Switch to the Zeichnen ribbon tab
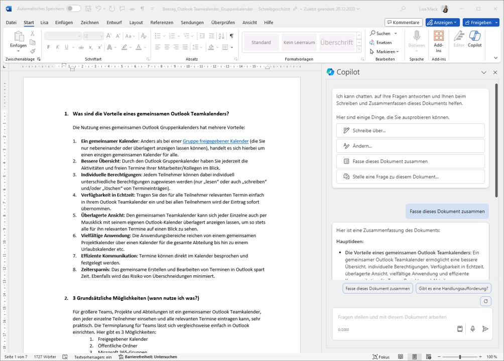 (90, 23)
